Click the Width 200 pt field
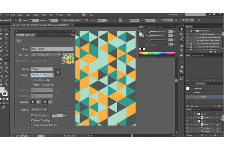This screenshot has width=234, height=146. tap(42, 69)
